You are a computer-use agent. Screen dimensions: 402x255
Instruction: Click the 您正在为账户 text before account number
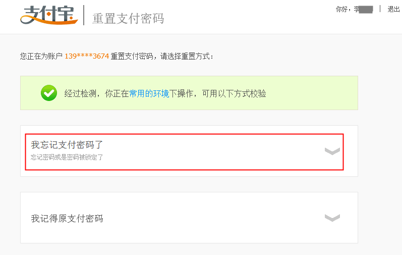click(x=41, y=56)
